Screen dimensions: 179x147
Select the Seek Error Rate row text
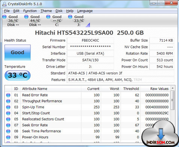(35, 125)
